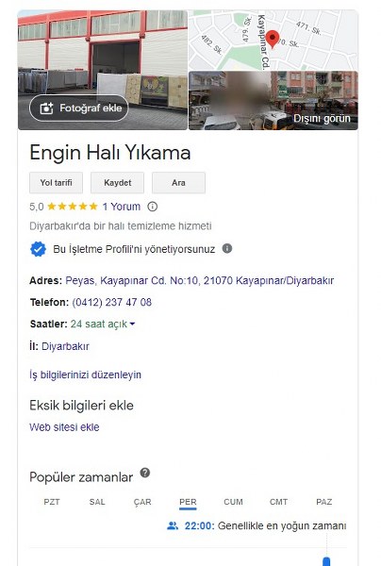Select the ÇAR day tab

[142, 502]
